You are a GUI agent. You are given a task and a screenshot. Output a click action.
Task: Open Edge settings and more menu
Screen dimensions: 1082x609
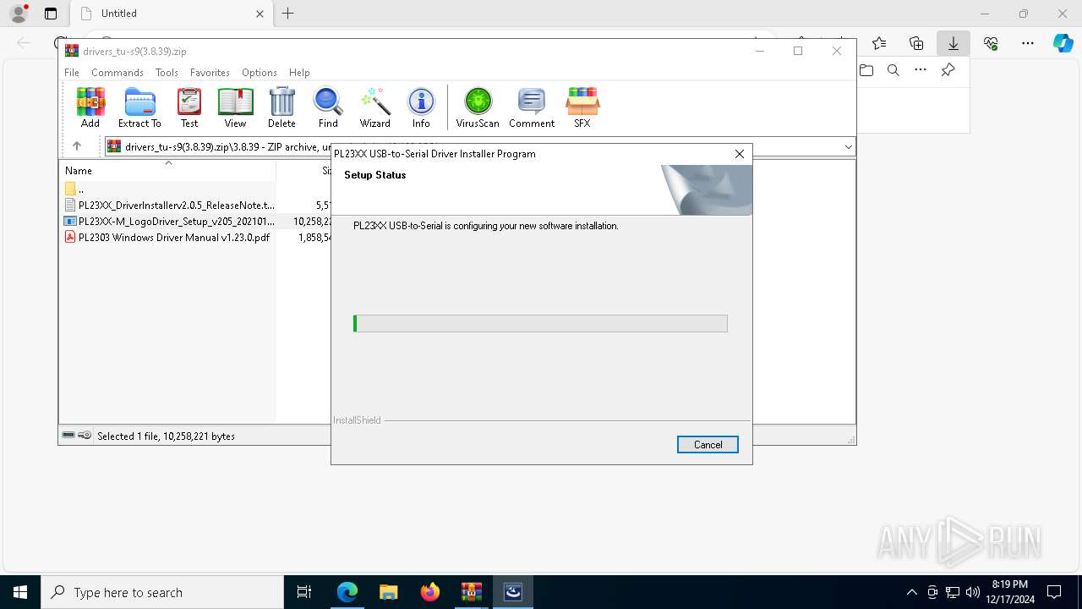click(x=1028, y=43)
